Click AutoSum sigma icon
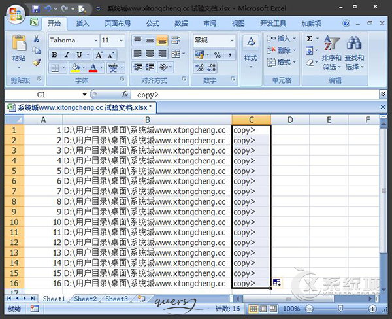The height and width of the screenshot is (319, 392). (x=310, y=39)
